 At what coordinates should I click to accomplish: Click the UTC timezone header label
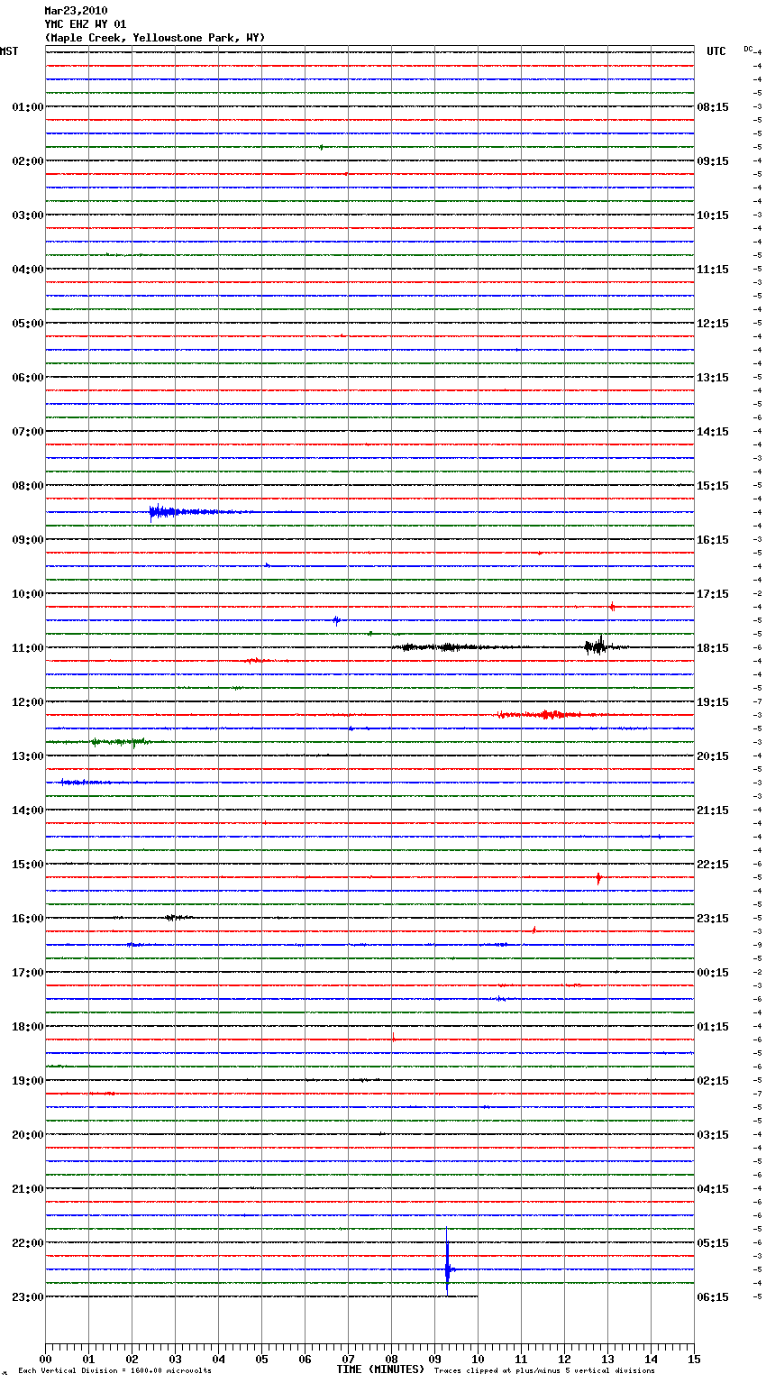(716, 51)
